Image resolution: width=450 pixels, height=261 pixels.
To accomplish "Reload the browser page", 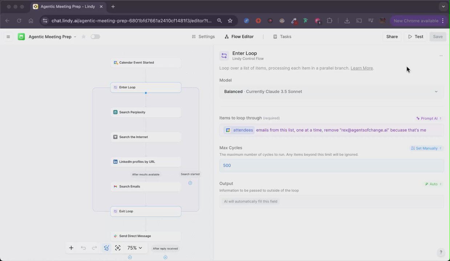I will tap(19, 21).
